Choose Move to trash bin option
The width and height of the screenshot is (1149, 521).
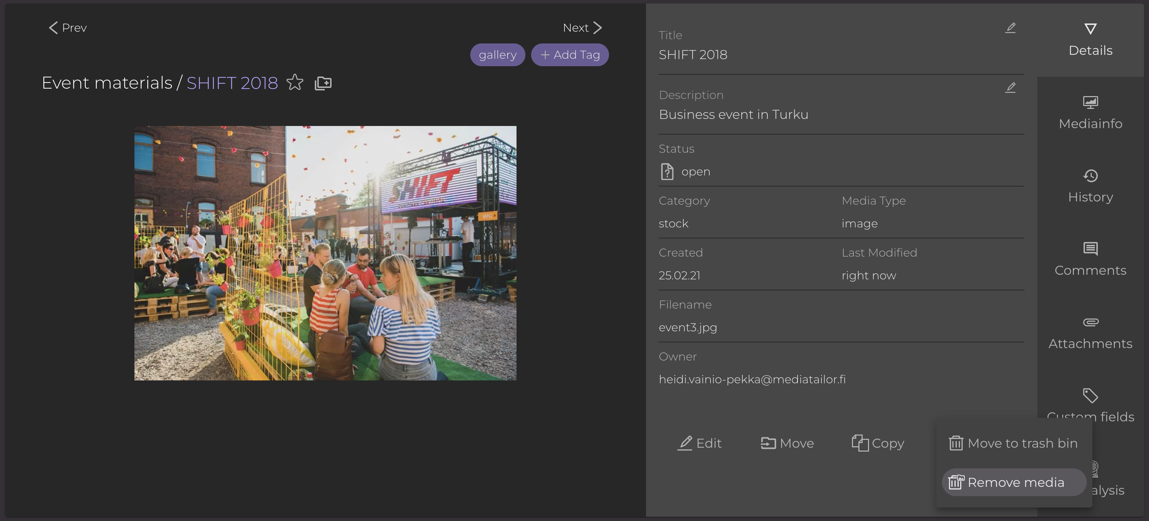pyautogui.click(x=1013, y=443)
